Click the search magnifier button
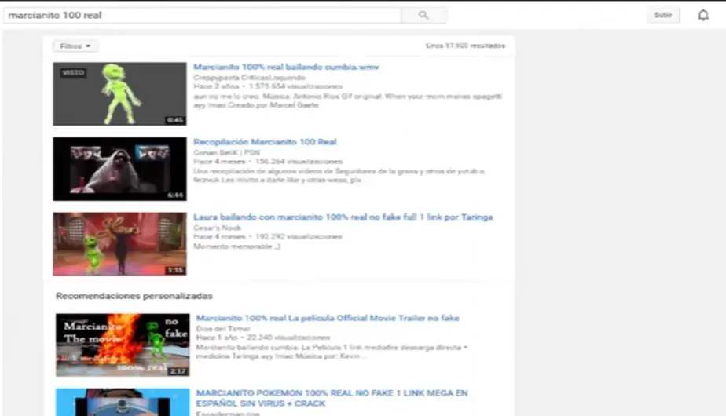The width and height of the screenshot is (726, 416). (x=423, y=15)
